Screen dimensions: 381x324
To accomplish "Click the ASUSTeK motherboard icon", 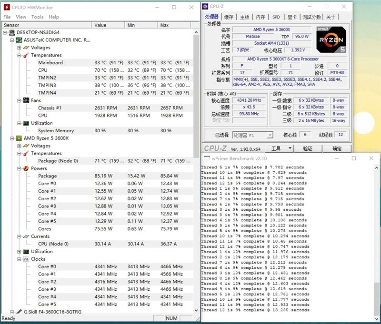I will point(19,40).
